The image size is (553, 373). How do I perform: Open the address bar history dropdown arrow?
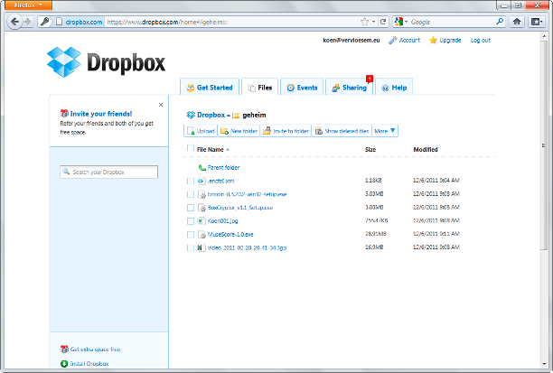[x=373, y=22]
